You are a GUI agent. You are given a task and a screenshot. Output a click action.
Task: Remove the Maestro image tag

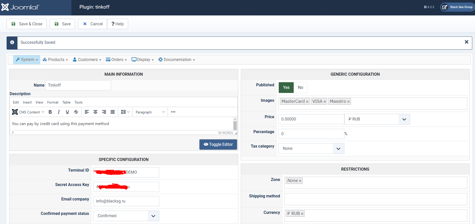(348, 101)
